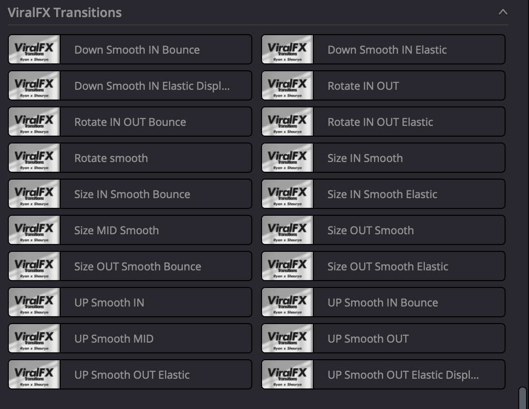
Task: Click the Rotate IN OUT thumbnail icon
Action: (x=287, y=85)
